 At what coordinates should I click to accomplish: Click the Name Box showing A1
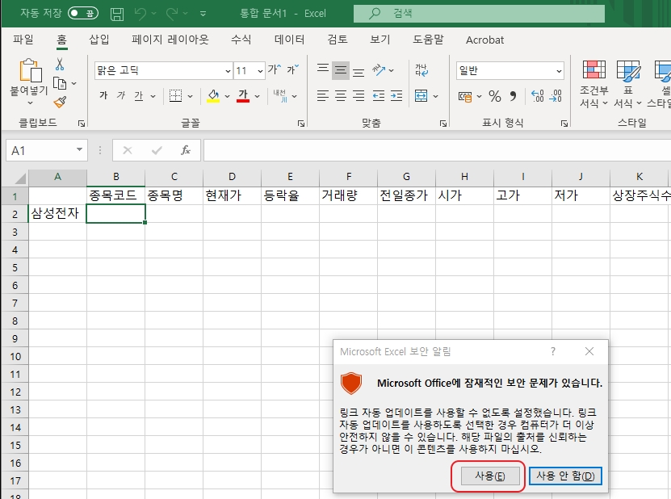pyautogui.click(x=47, y=151)
